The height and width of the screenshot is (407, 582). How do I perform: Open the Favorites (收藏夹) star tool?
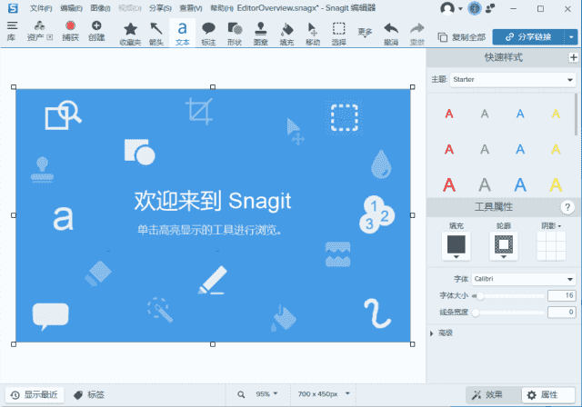pos(131,33)
